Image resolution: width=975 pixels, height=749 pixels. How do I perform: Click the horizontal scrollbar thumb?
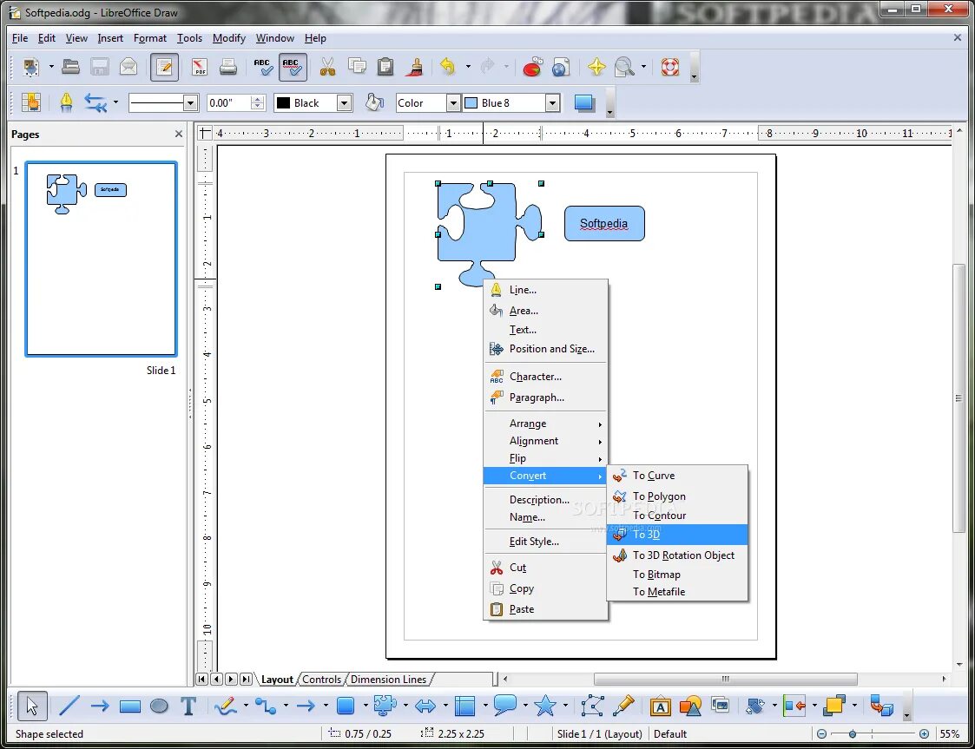[725, 679]
